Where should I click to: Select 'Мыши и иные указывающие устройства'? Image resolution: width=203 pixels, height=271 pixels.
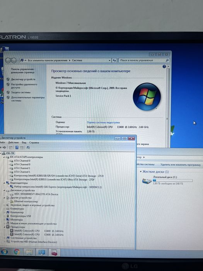[33, 224]
